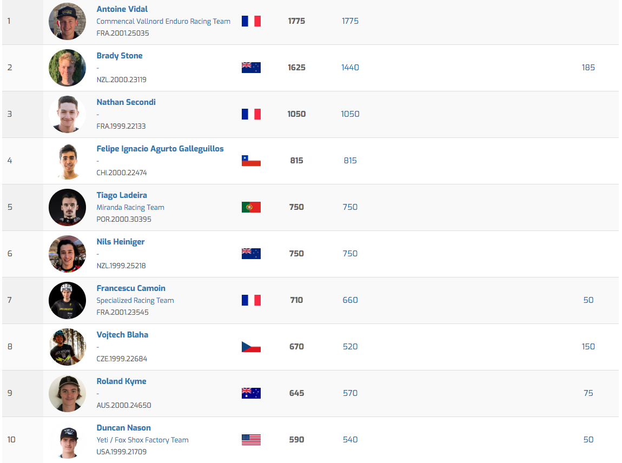
Task: Open Brady Stone's rider profile
Action: tap(120, 56)
